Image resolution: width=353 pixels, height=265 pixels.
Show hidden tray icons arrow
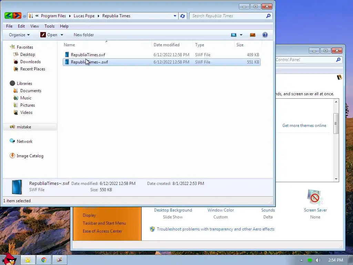point(301,260)
